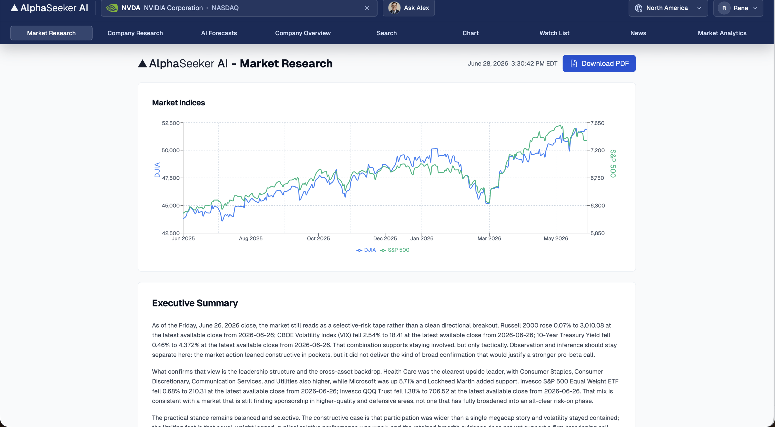Click the Market Indices heading
The width and height of the screenshot is (775, 427).
(x=178, y=103)
